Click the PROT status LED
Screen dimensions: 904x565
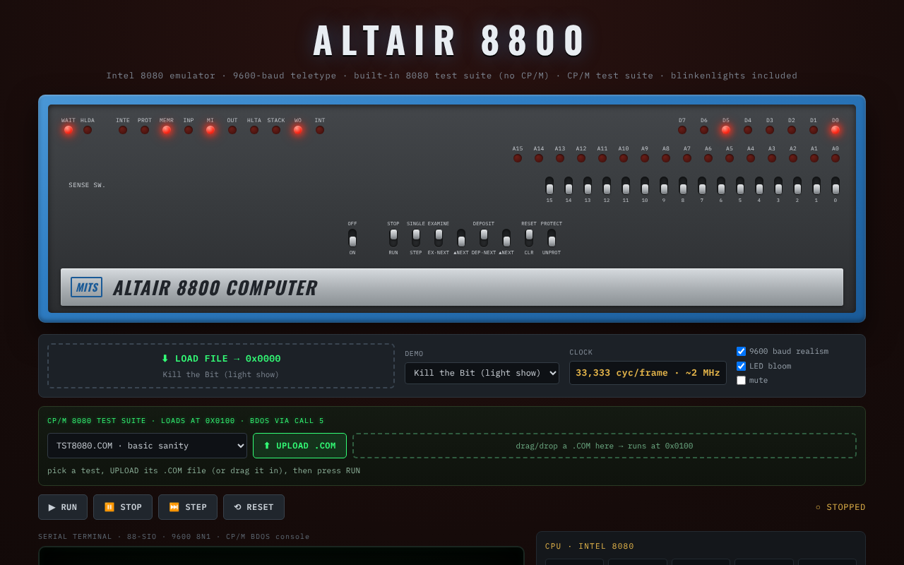[145, 130]
